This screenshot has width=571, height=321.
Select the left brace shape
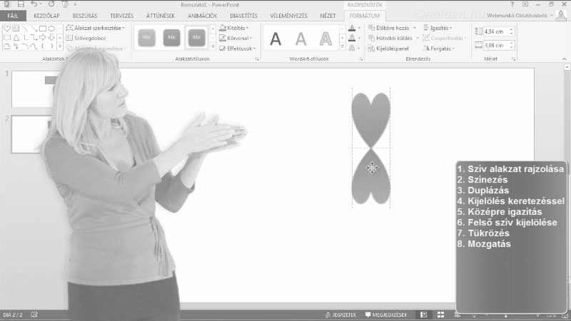[x=43, y=46]
